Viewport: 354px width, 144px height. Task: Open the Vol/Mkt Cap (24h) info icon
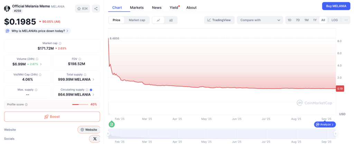(40, 75)
